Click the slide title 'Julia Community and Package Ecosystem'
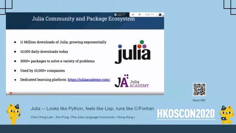 pos(83,19)
